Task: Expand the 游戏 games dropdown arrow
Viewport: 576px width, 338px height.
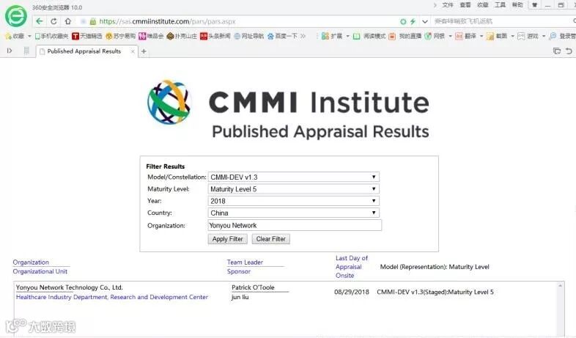Action: click(x=544, y=36)
